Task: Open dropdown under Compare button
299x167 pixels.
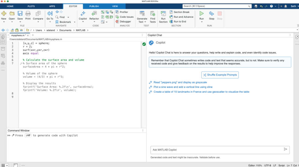Action: [x=38, y=22]
